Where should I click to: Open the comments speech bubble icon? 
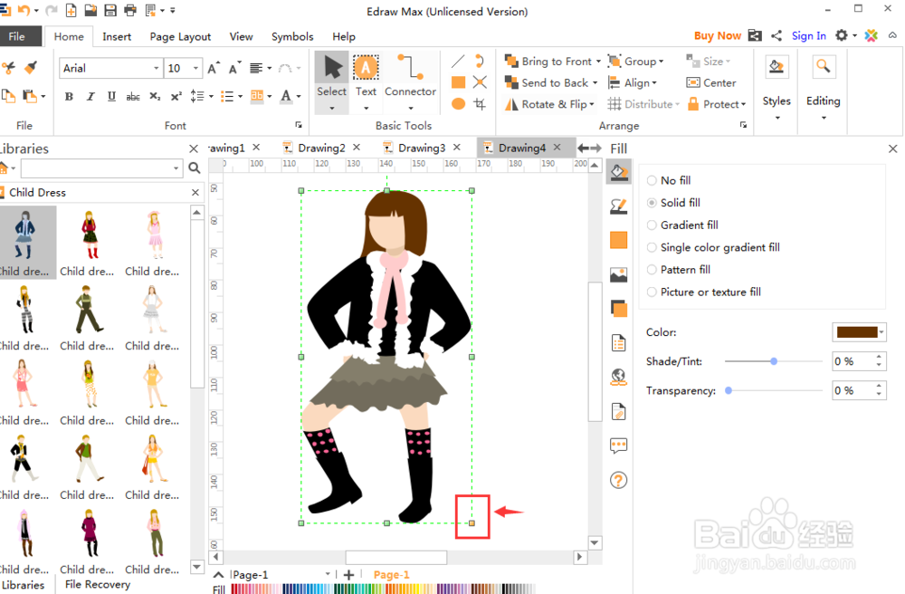click(x=619, y=445)
